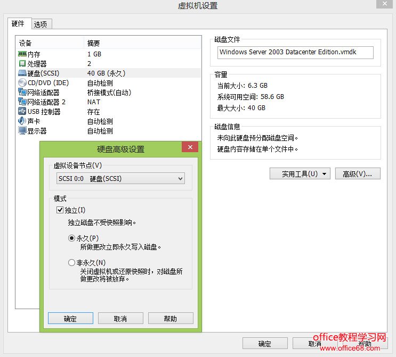Open the 高级(V)... advanced button
Screen dimensions: 396x357
click(358, 173)
